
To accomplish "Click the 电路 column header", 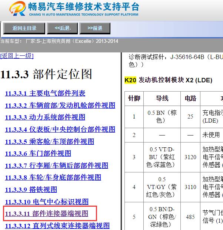I will [190, 98].
